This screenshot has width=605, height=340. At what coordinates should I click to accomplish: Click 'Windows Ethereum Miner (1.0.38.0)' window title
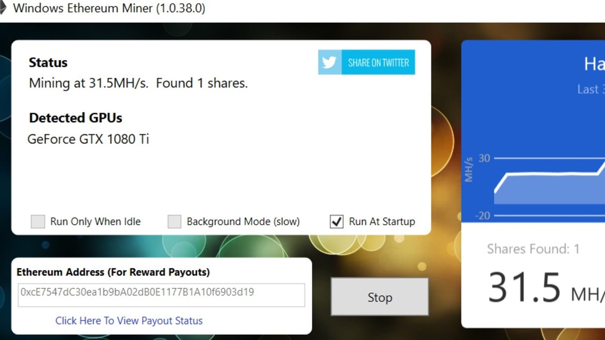[x=109, y=8]
